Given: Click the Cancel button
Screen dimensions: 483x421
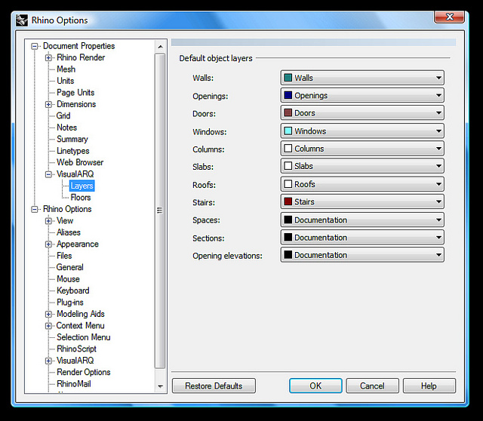Looking at the screenshot, I should pos(372,386).
